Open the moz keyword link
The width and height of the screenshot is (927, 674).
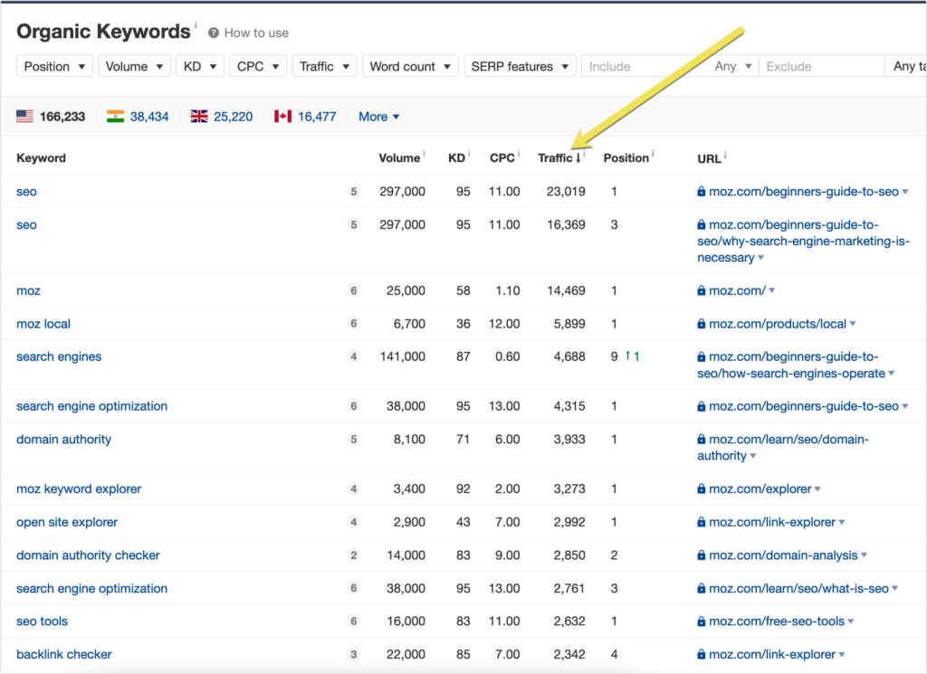pyautogui.click(x=28, y=290)
